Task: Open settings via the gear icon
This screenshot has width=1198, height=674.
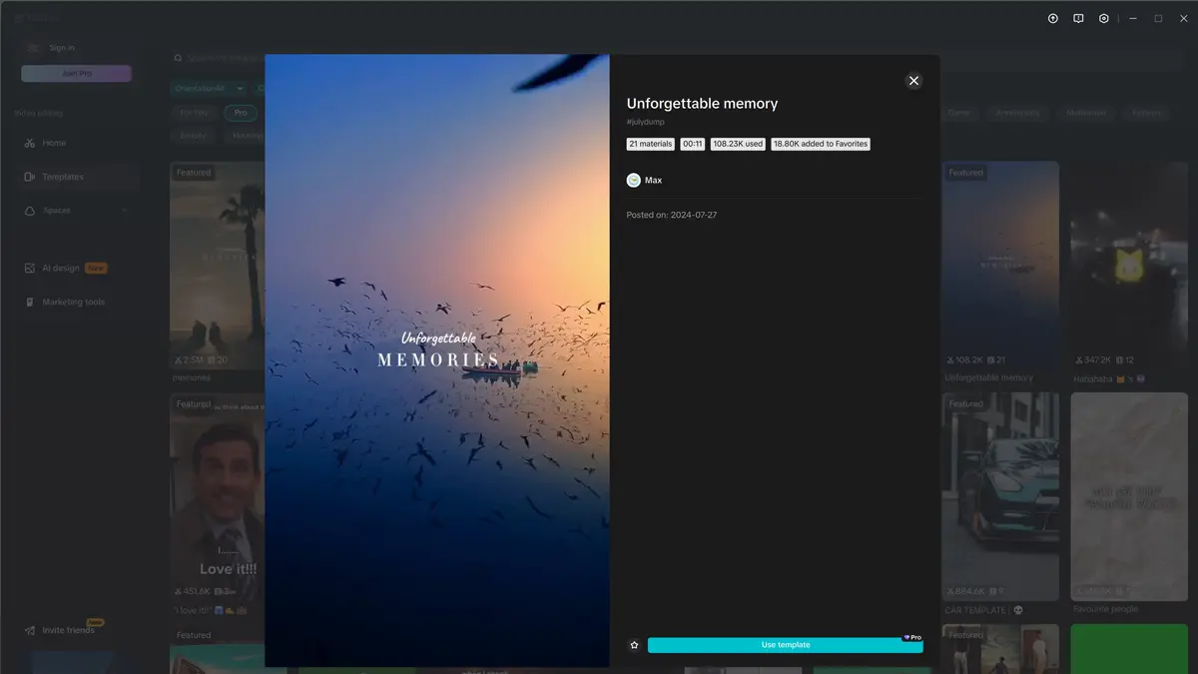Action: (x=1104, y=17)
